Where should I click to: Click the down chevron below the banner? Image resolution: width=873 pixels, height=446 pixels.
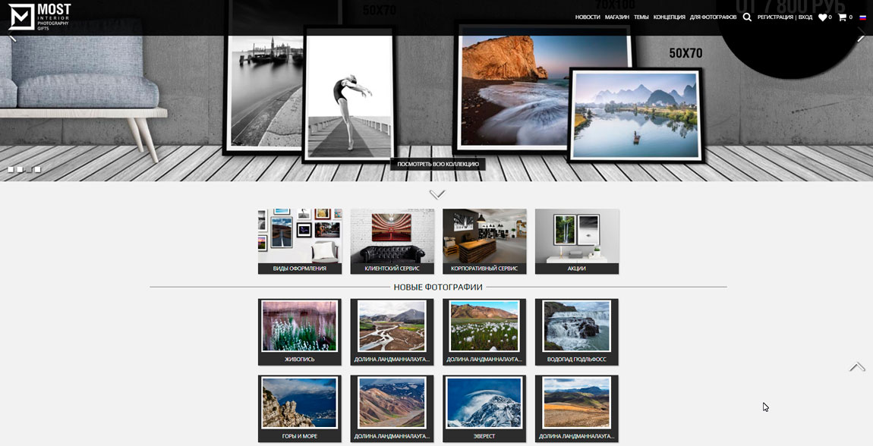[437, 194]
